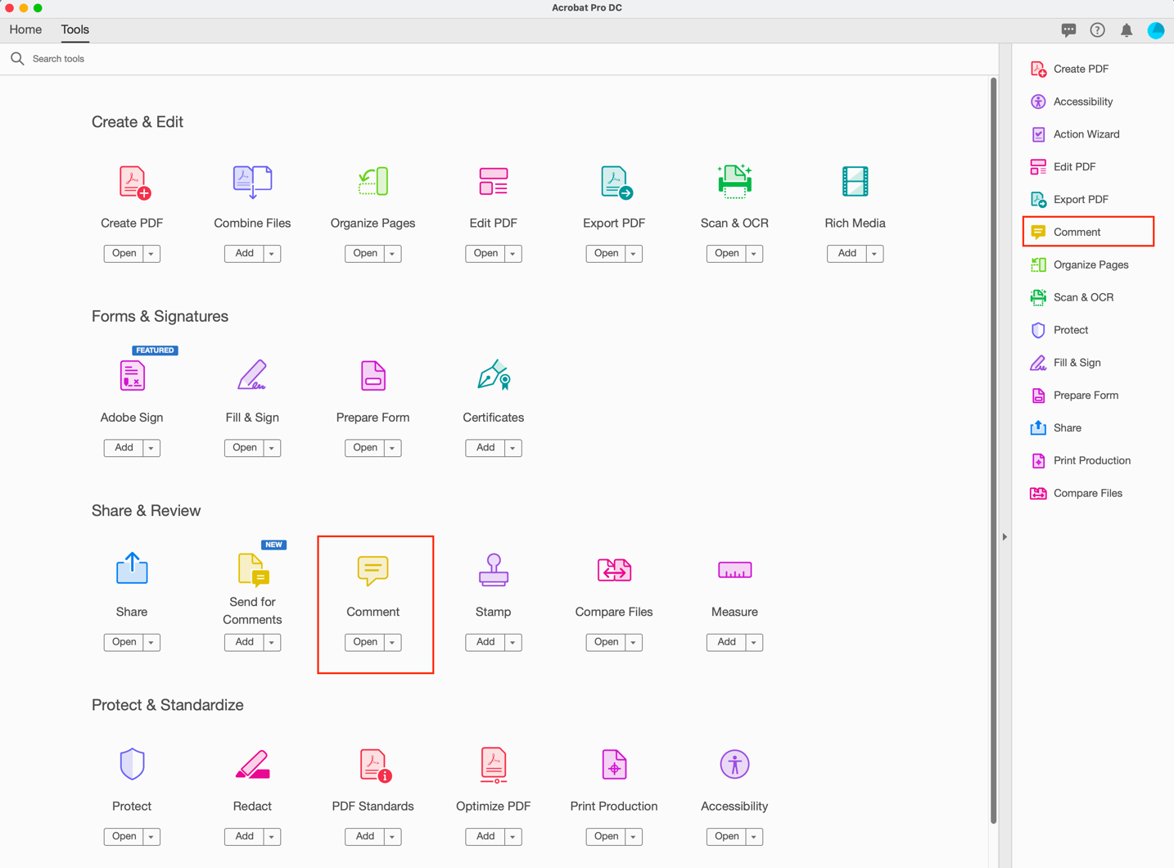This screenshot has height=868, width=1174.
Task: Select the Redact tool icon
Action: tap(252, 765)
